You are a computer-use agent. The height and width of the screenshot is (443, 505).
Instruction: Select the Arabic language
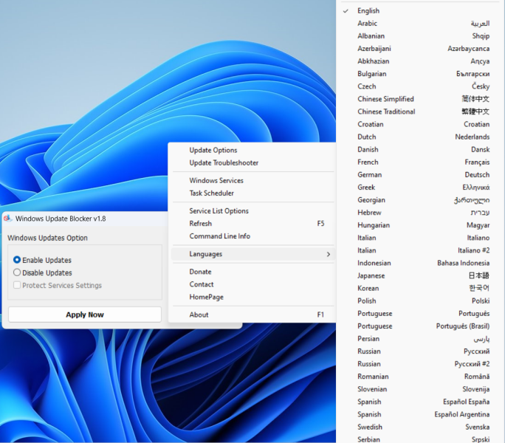(x=420, y=23)
